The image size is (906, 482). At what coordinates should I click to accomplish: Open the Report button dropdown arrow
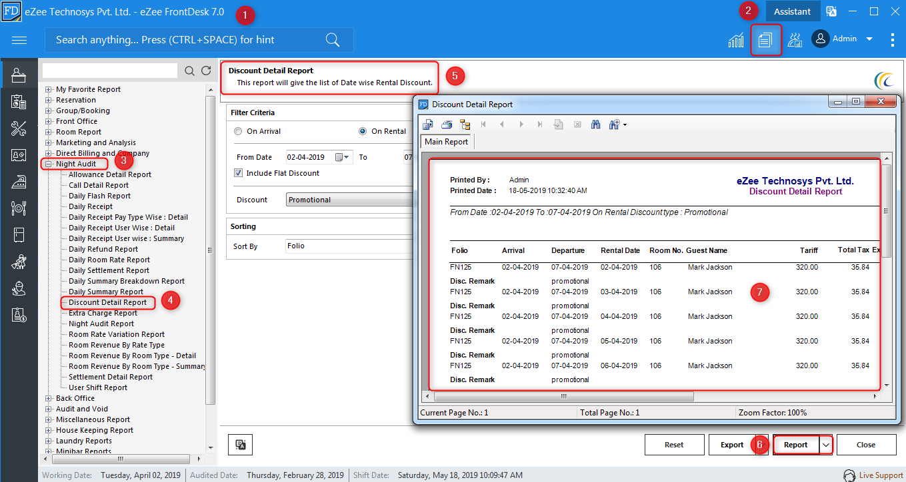(x=827, y=445)
